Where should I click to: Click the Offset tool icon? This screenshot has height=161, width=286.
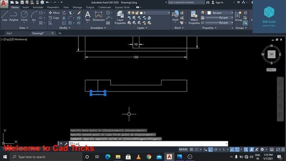click(79, 23)
